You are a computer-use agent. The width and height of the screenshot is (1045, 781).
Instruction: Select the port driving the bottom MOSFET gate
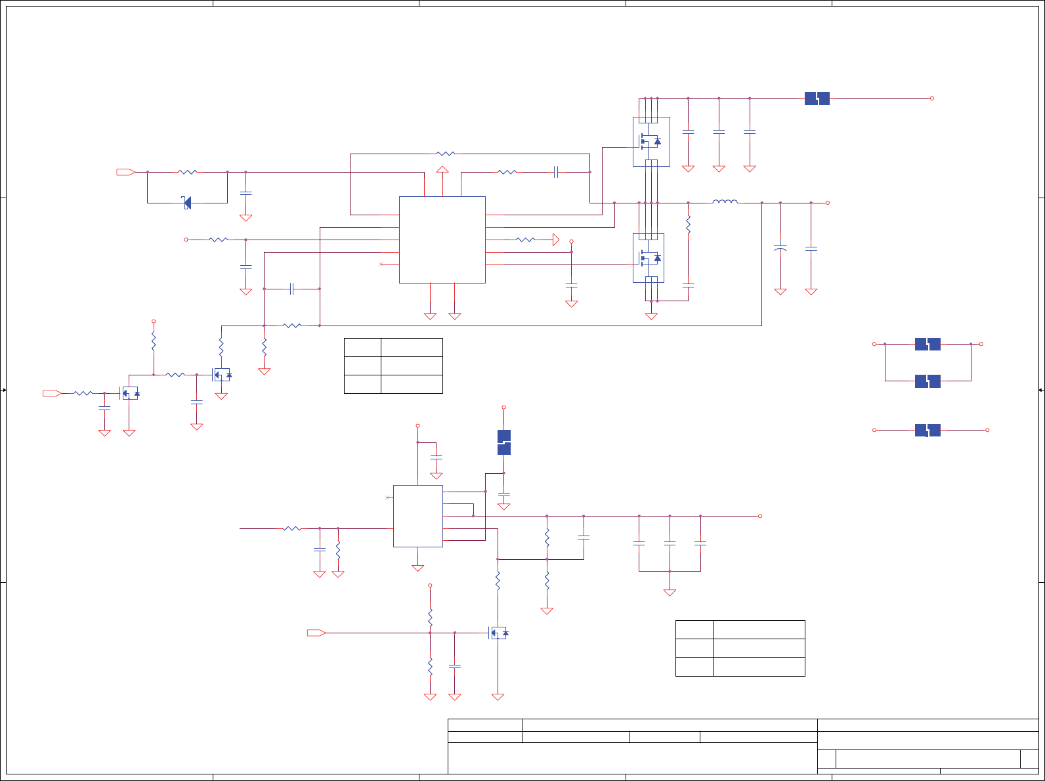(316, 633)
